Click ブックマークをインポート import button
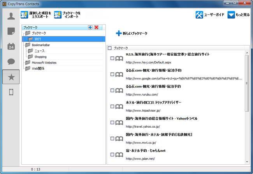The width and height of the screenshot is (253, 174). 67,15
